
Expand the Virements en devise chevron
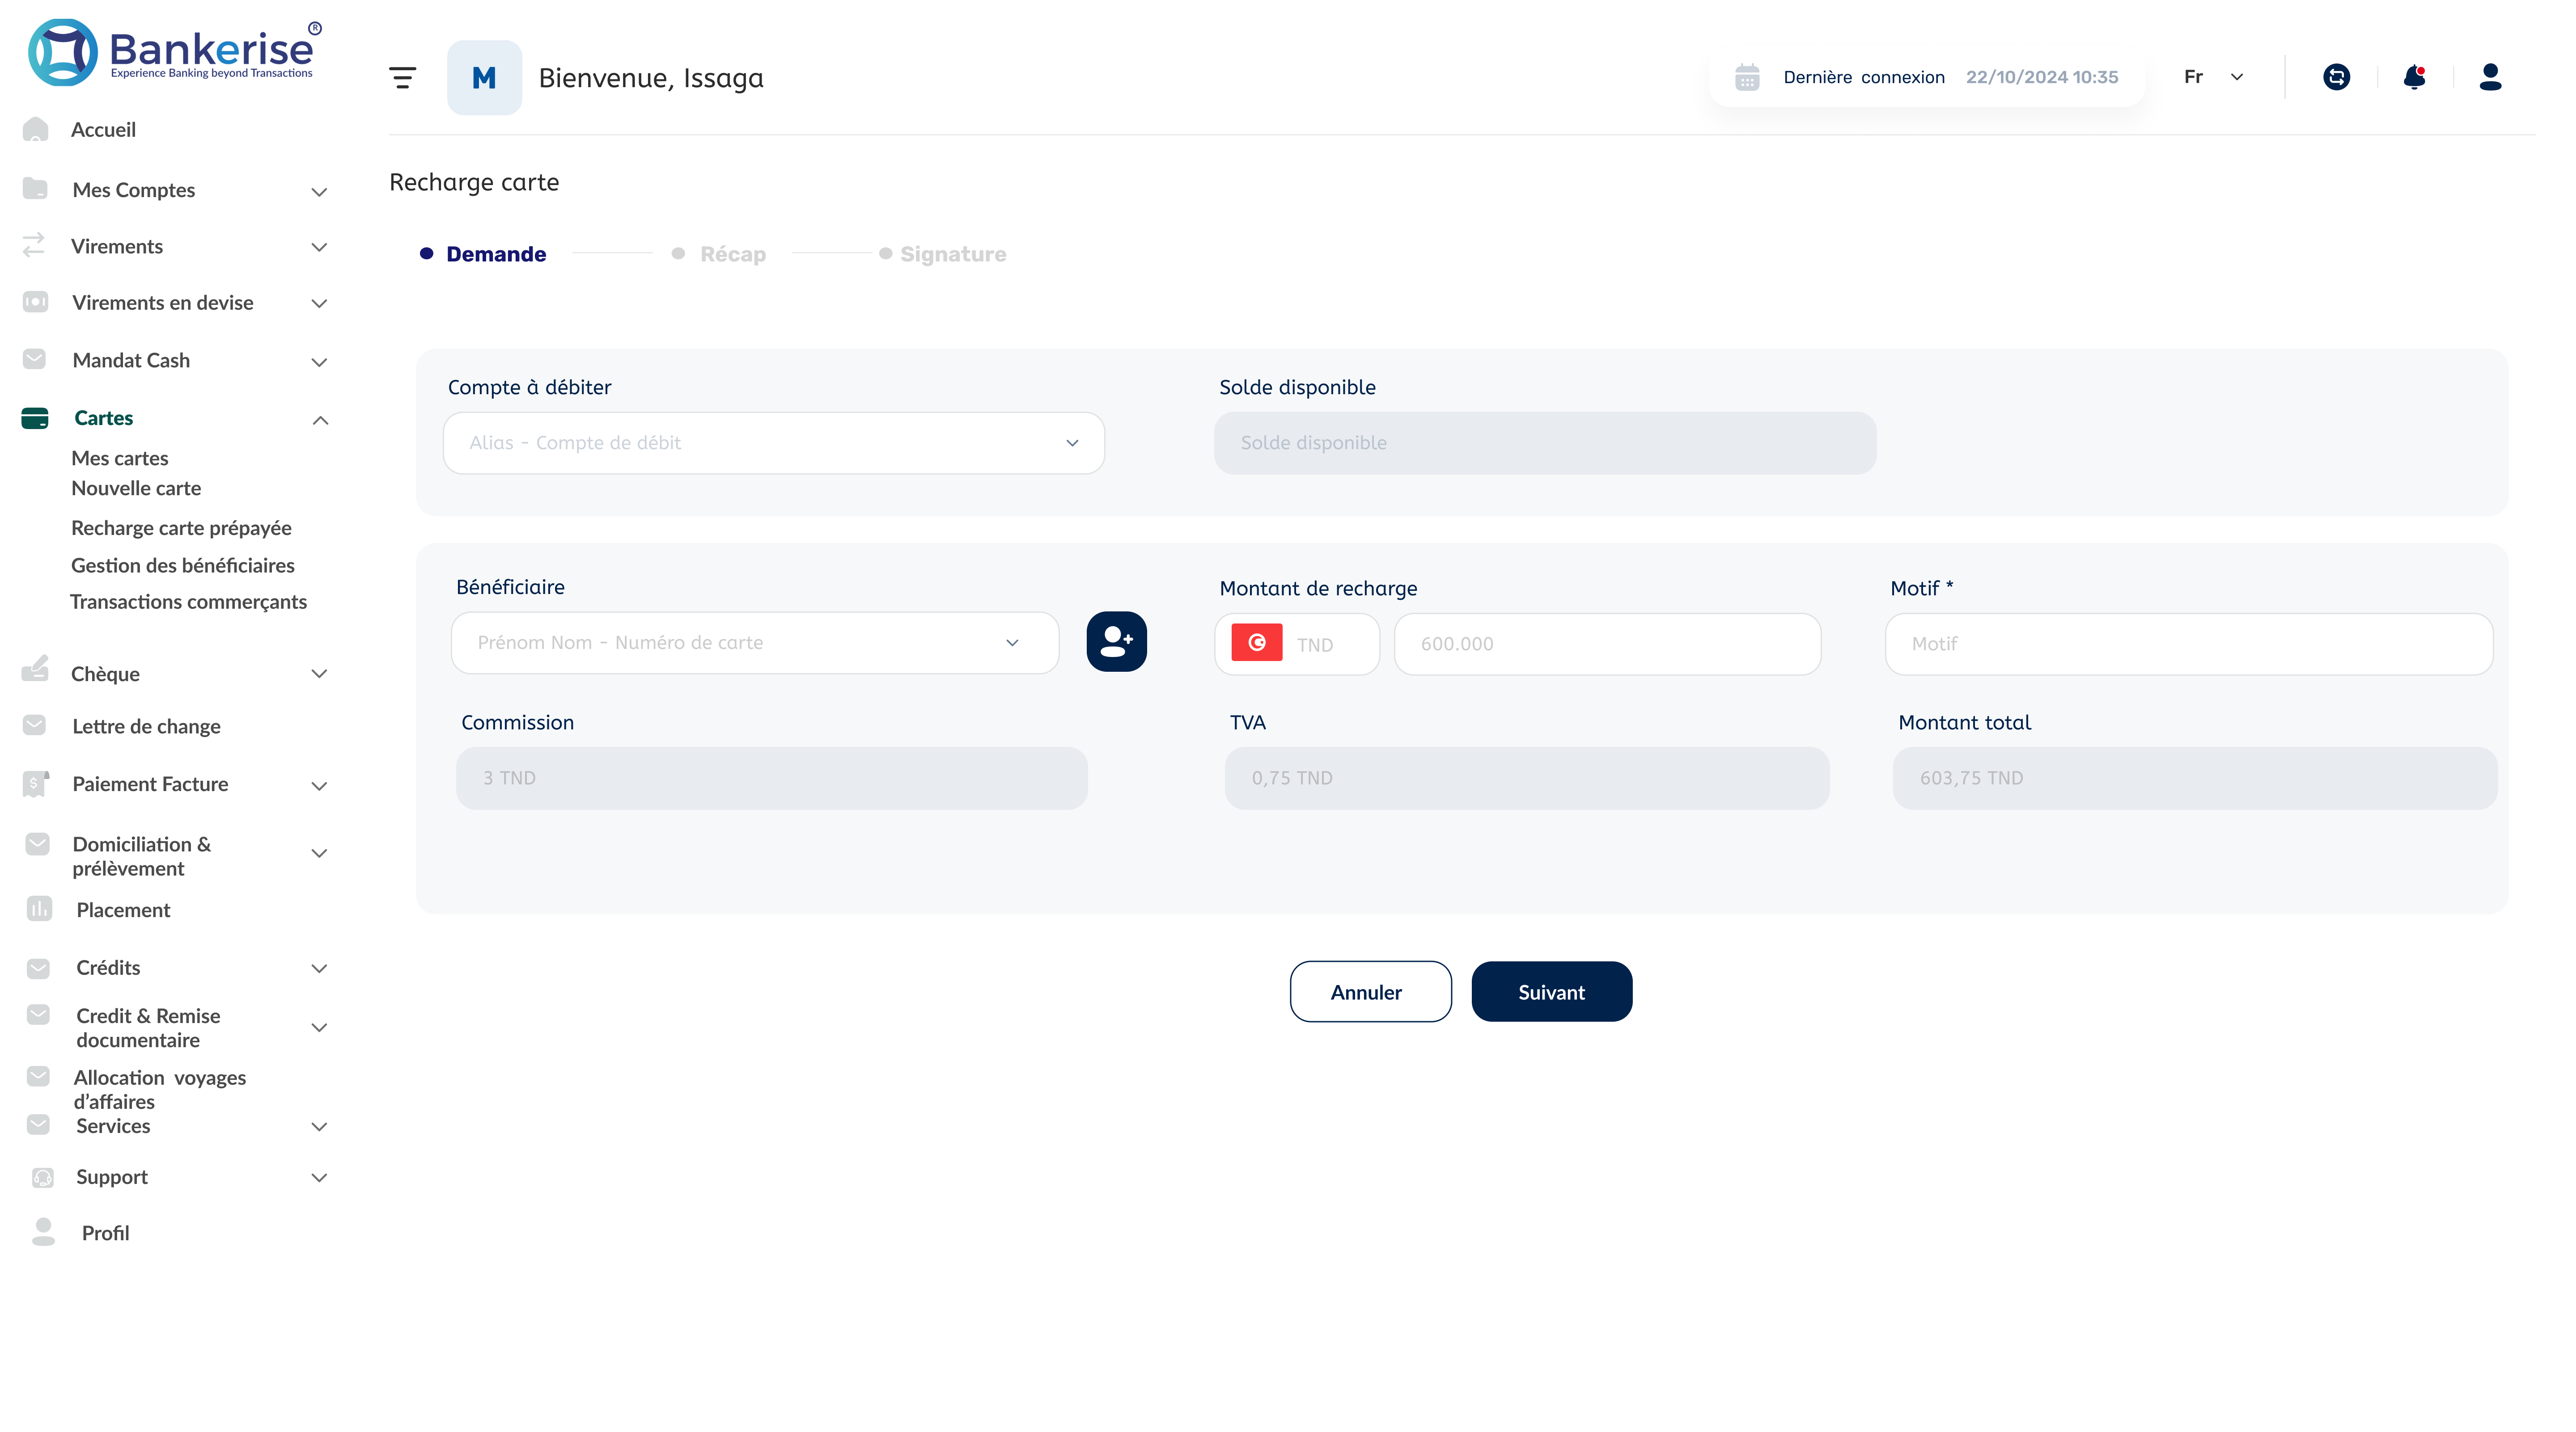click(x=319, y=304)
